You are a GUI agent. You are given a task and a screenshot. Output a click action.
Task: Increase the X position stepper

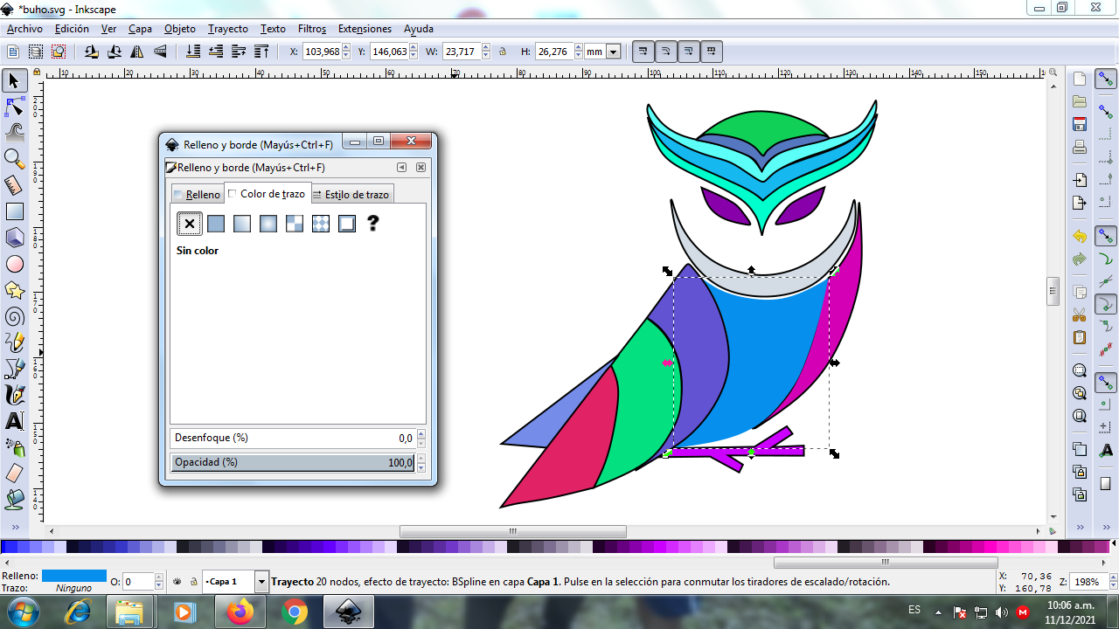[346, 48]
